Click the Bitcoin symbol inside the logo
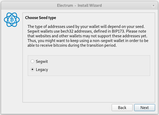Image resolution: width=159 pixels, height=115 pixels. [12, 20]
